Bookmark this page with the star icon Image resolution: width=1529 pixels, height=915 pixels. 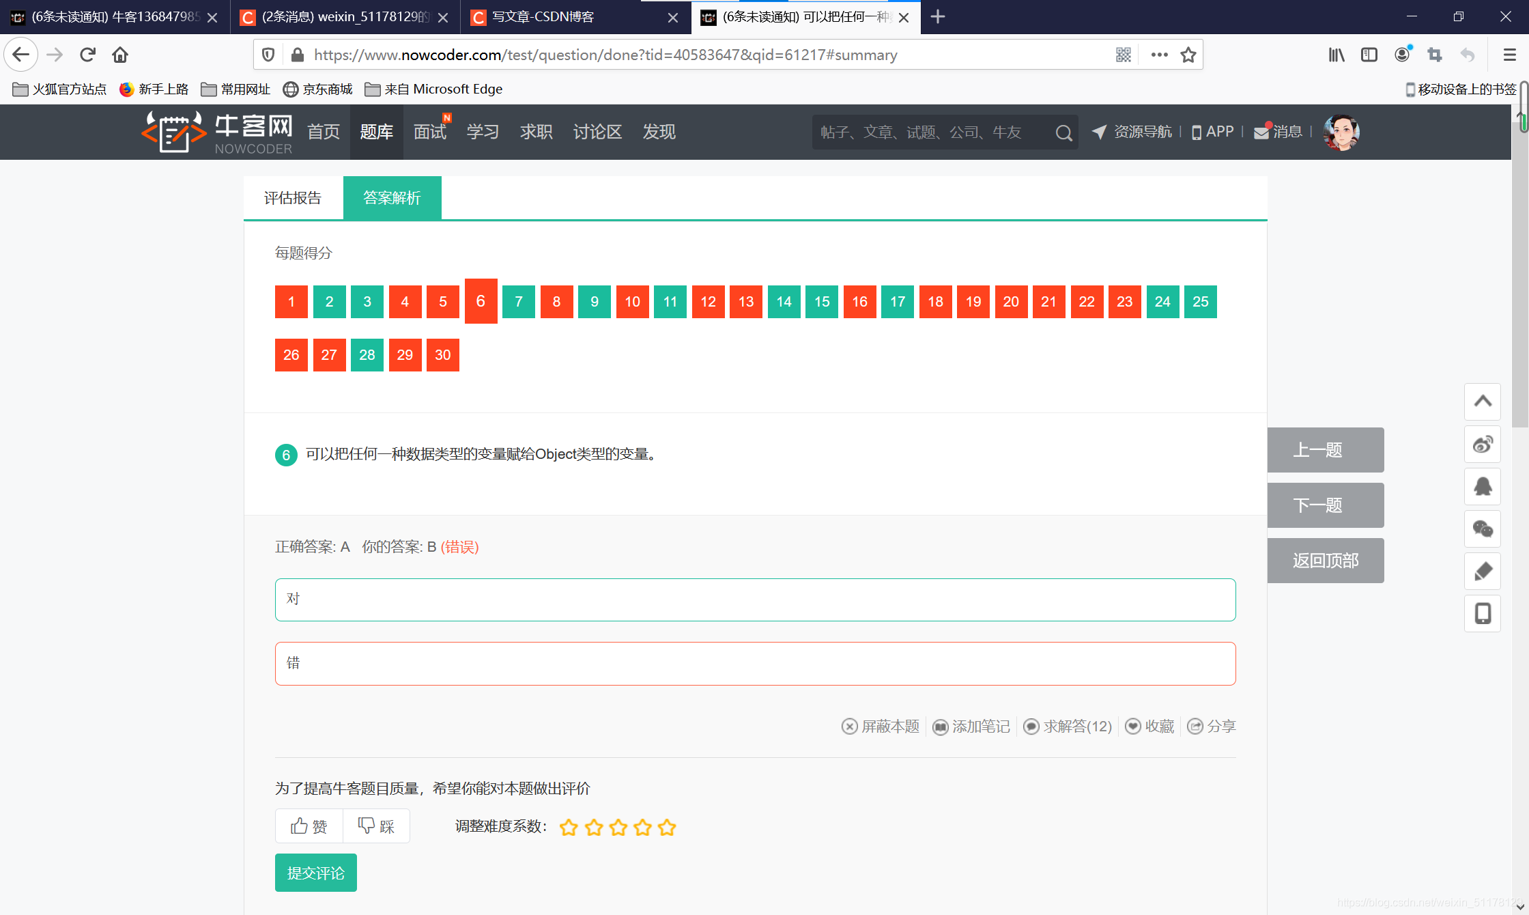(1188, 55)
